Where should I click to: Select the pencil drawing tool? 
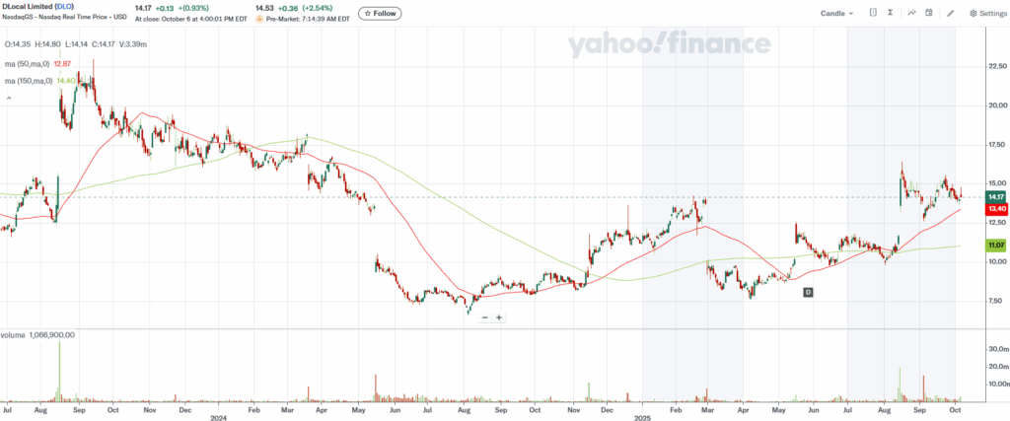(951, 13)
